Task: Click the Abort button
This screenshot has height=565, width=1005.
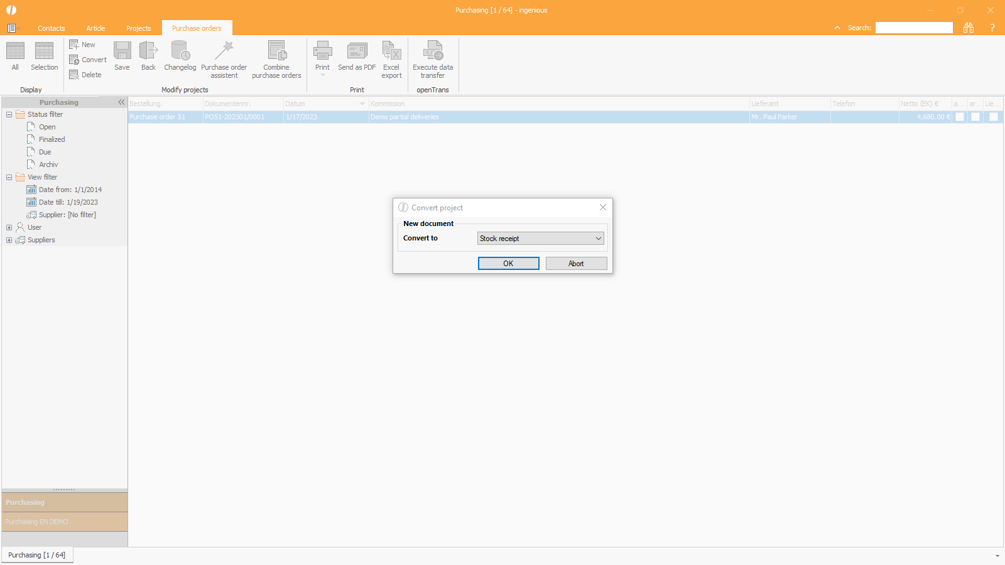Action: point(576,264)
